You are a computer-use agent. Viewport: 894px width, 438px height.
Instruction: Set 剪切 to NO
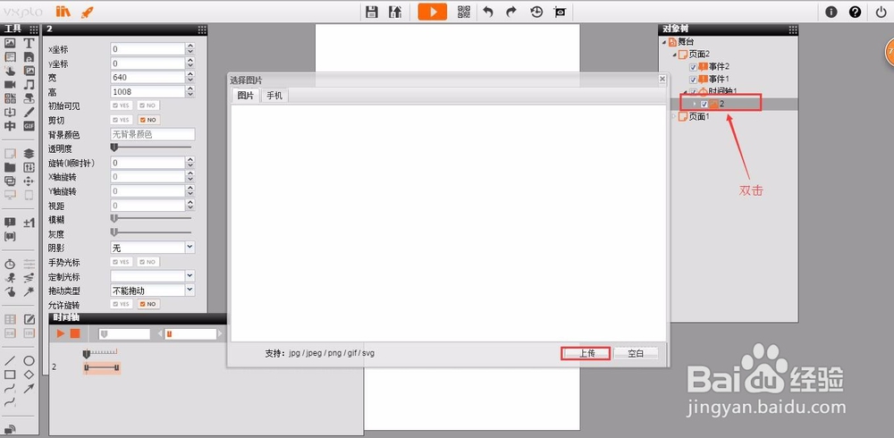[148, 121]
